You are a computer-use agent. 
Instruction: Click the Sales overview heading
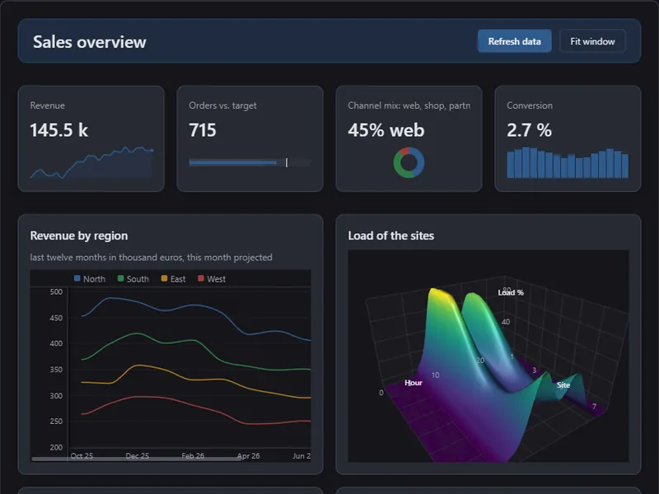90,42
